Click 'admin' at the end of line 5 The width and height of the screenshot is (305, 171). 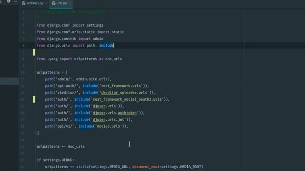[x=98, y=39]
